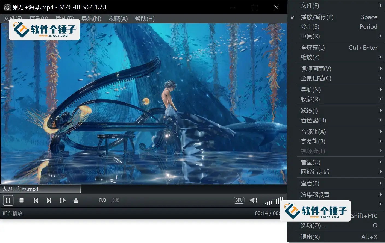The height and width of the screenshot is (243, 385).
Task: Close the MPC-BE window
Action: 276,7
